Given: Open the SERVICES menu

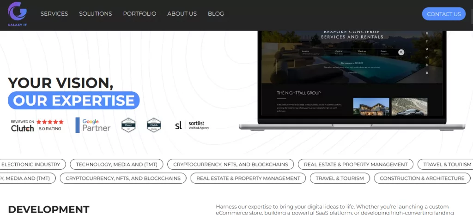Looking at the screenshot, I should point(55,14).
